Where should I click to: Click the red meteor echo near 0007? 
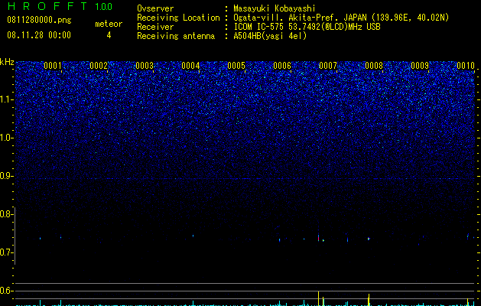pyautogui.click(x=318, y=238)
